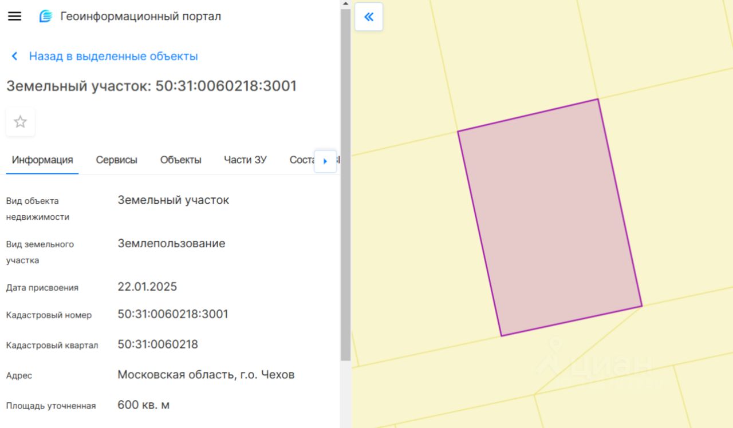Click the Геоинформационный портал title
The image size is (733, 428).
pos(141,17)
